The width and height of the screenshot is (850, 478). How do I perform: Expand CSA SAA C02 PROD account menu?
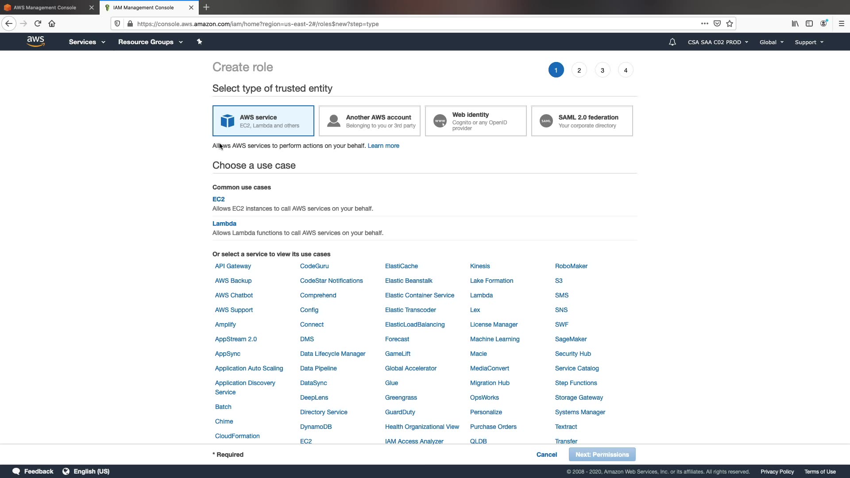(x=718, y=42)
